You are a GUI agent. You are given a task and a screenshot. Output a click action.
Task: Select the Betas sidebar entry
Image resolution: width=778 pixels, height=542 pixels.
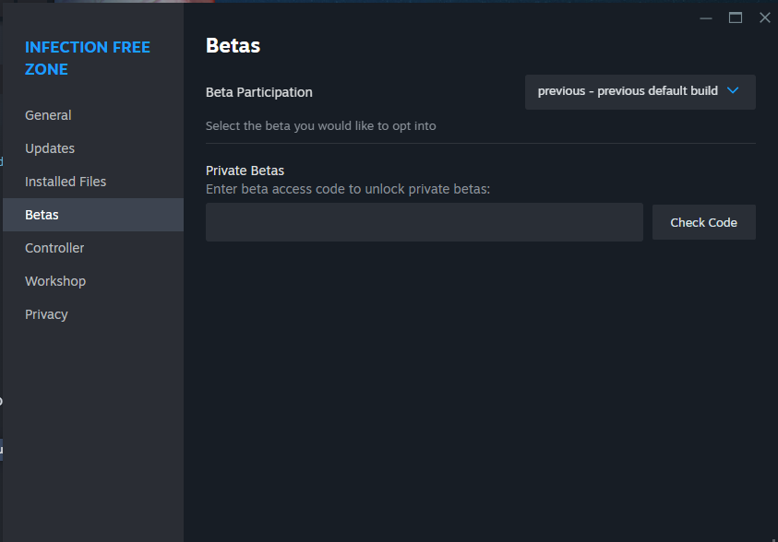(42, 214)
